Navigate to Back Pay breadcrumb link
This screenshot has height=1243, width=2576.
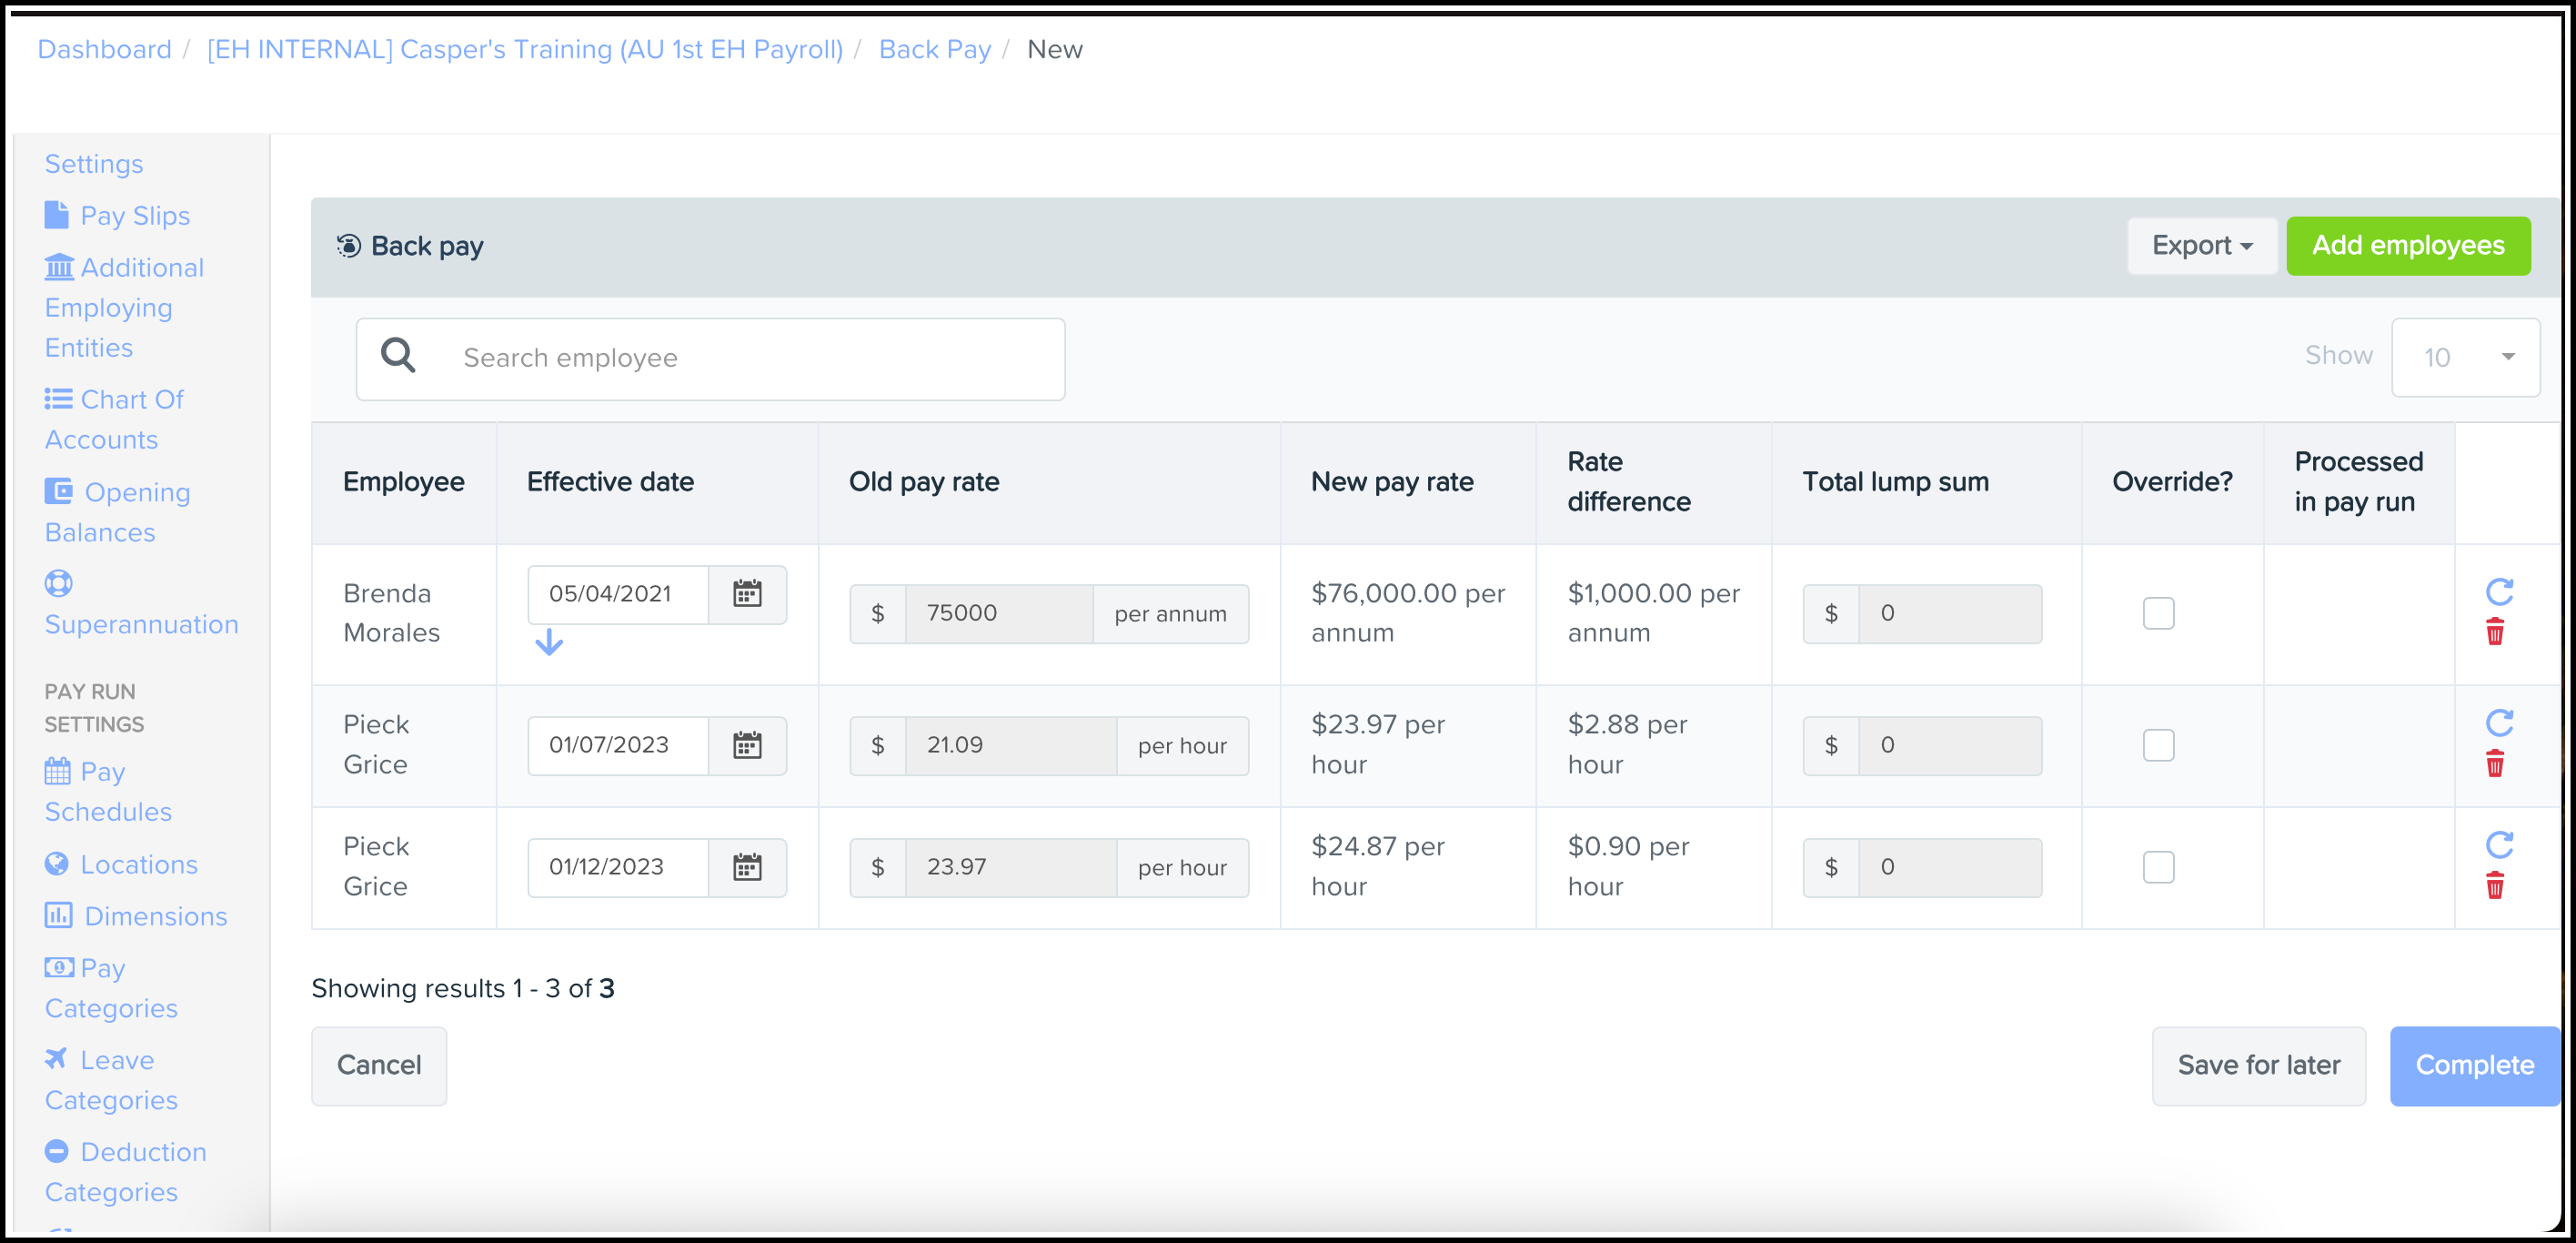coord(934,49)
